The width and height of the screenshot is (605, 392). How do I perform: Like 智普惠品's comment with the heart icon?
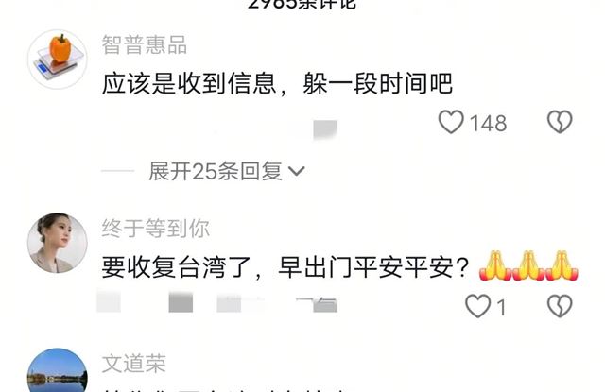point(451,122)
